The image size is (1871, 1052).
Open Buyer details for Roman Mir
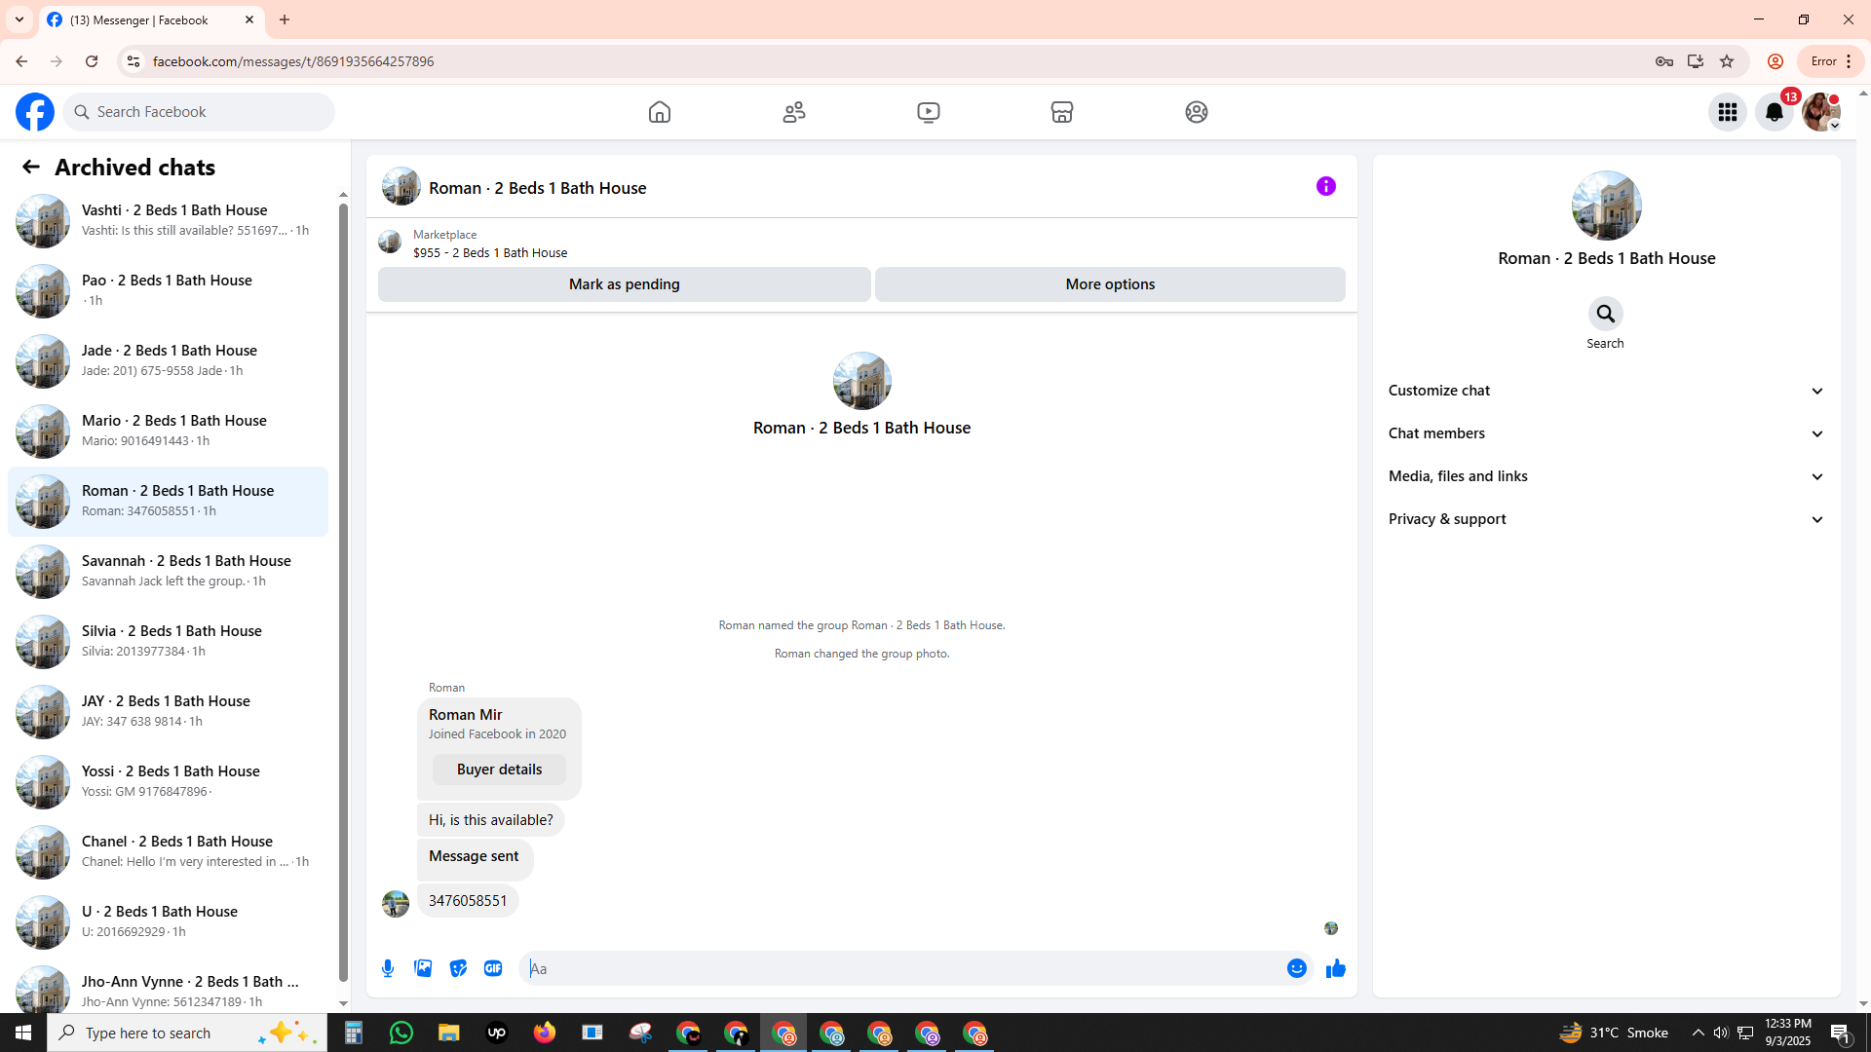pos(499,770)
